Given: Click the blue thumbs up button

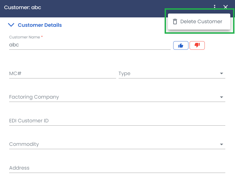Looking at the screenshot, I should (x=181, y=45).
